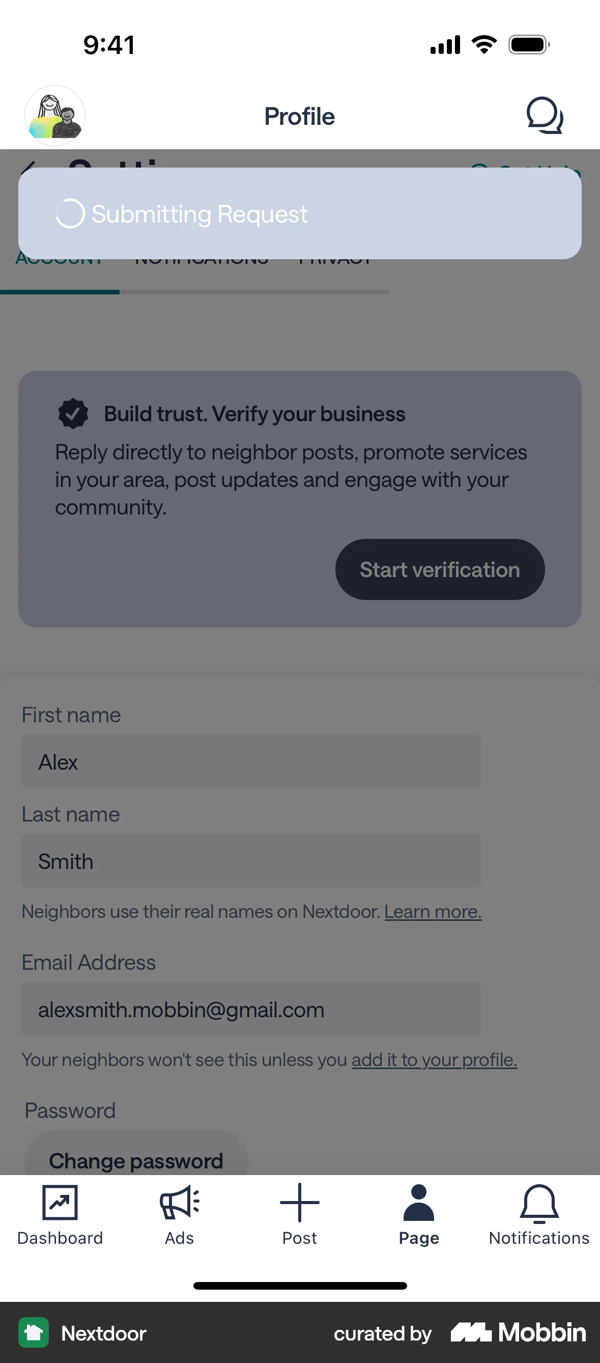Viewport: 600px width, 1363px height.
Task: Switch to the Account settings tab
Action: pyautogui.click(x=60, y=259)
